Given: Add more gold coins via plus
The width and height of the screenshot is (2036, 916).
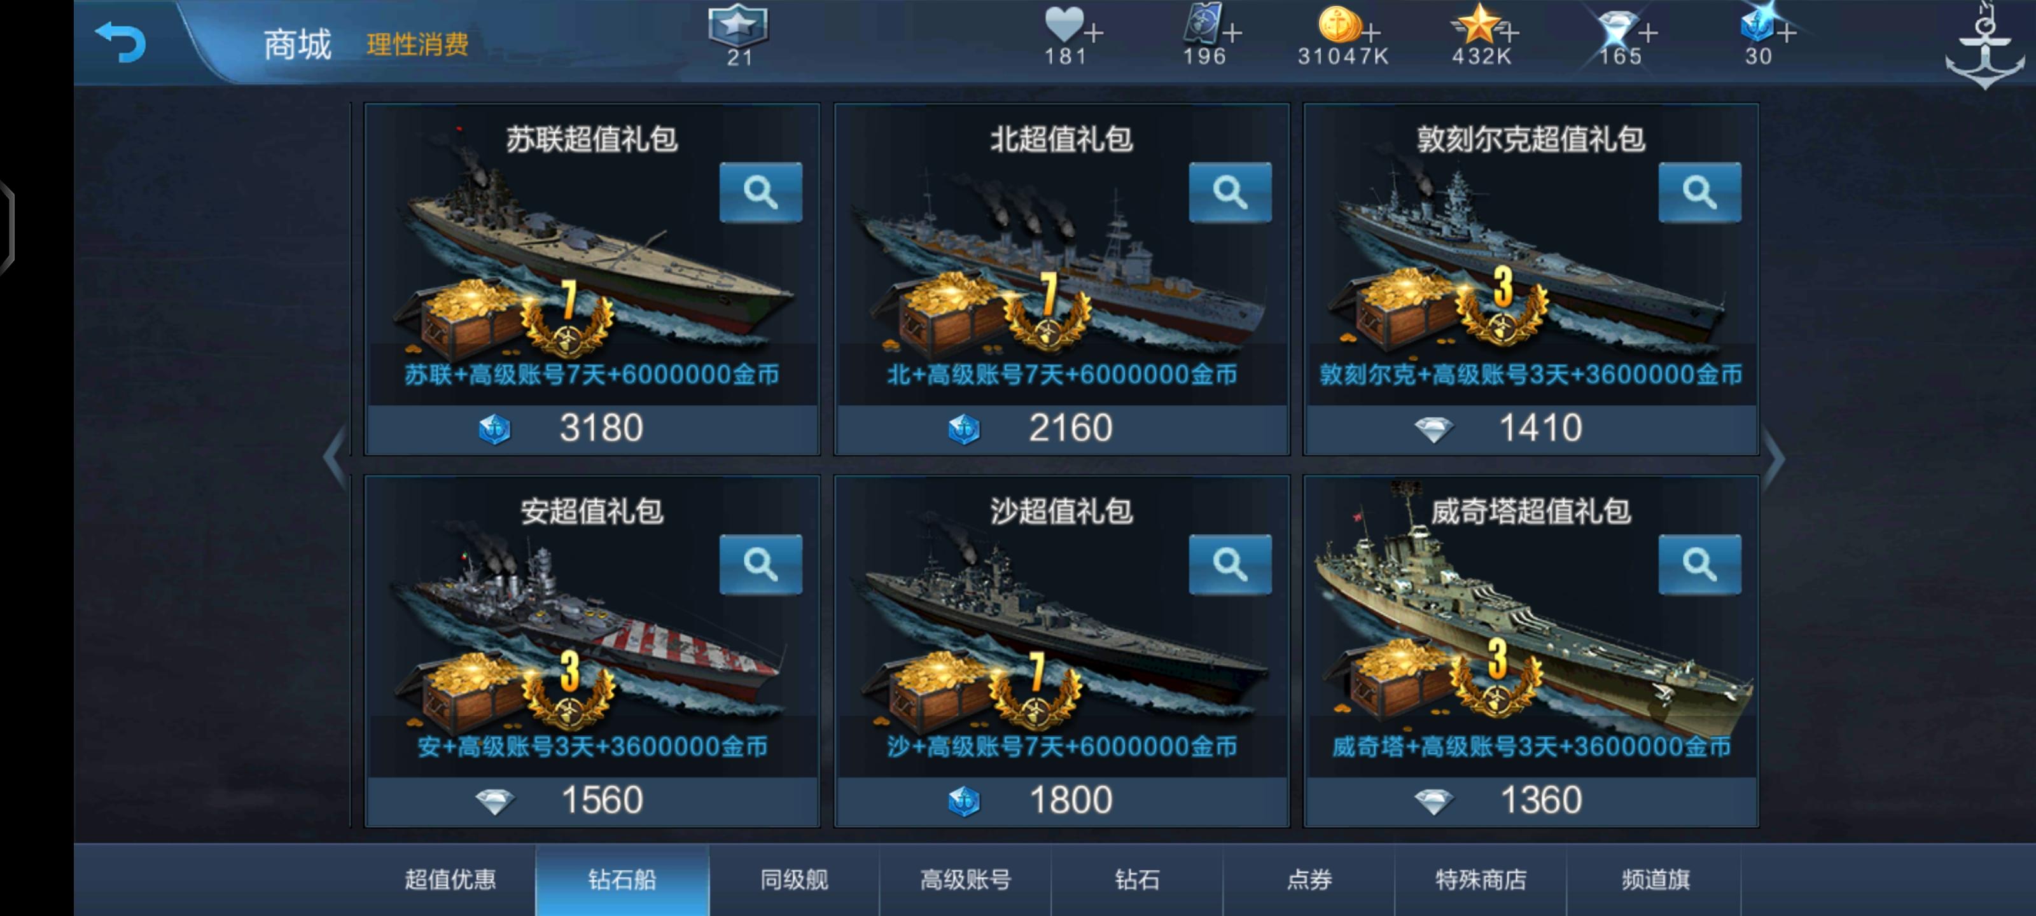Looking at the screenshot, I should click(x=1371, y=33).
